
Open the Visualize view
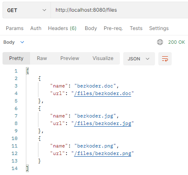click(103, 58)
